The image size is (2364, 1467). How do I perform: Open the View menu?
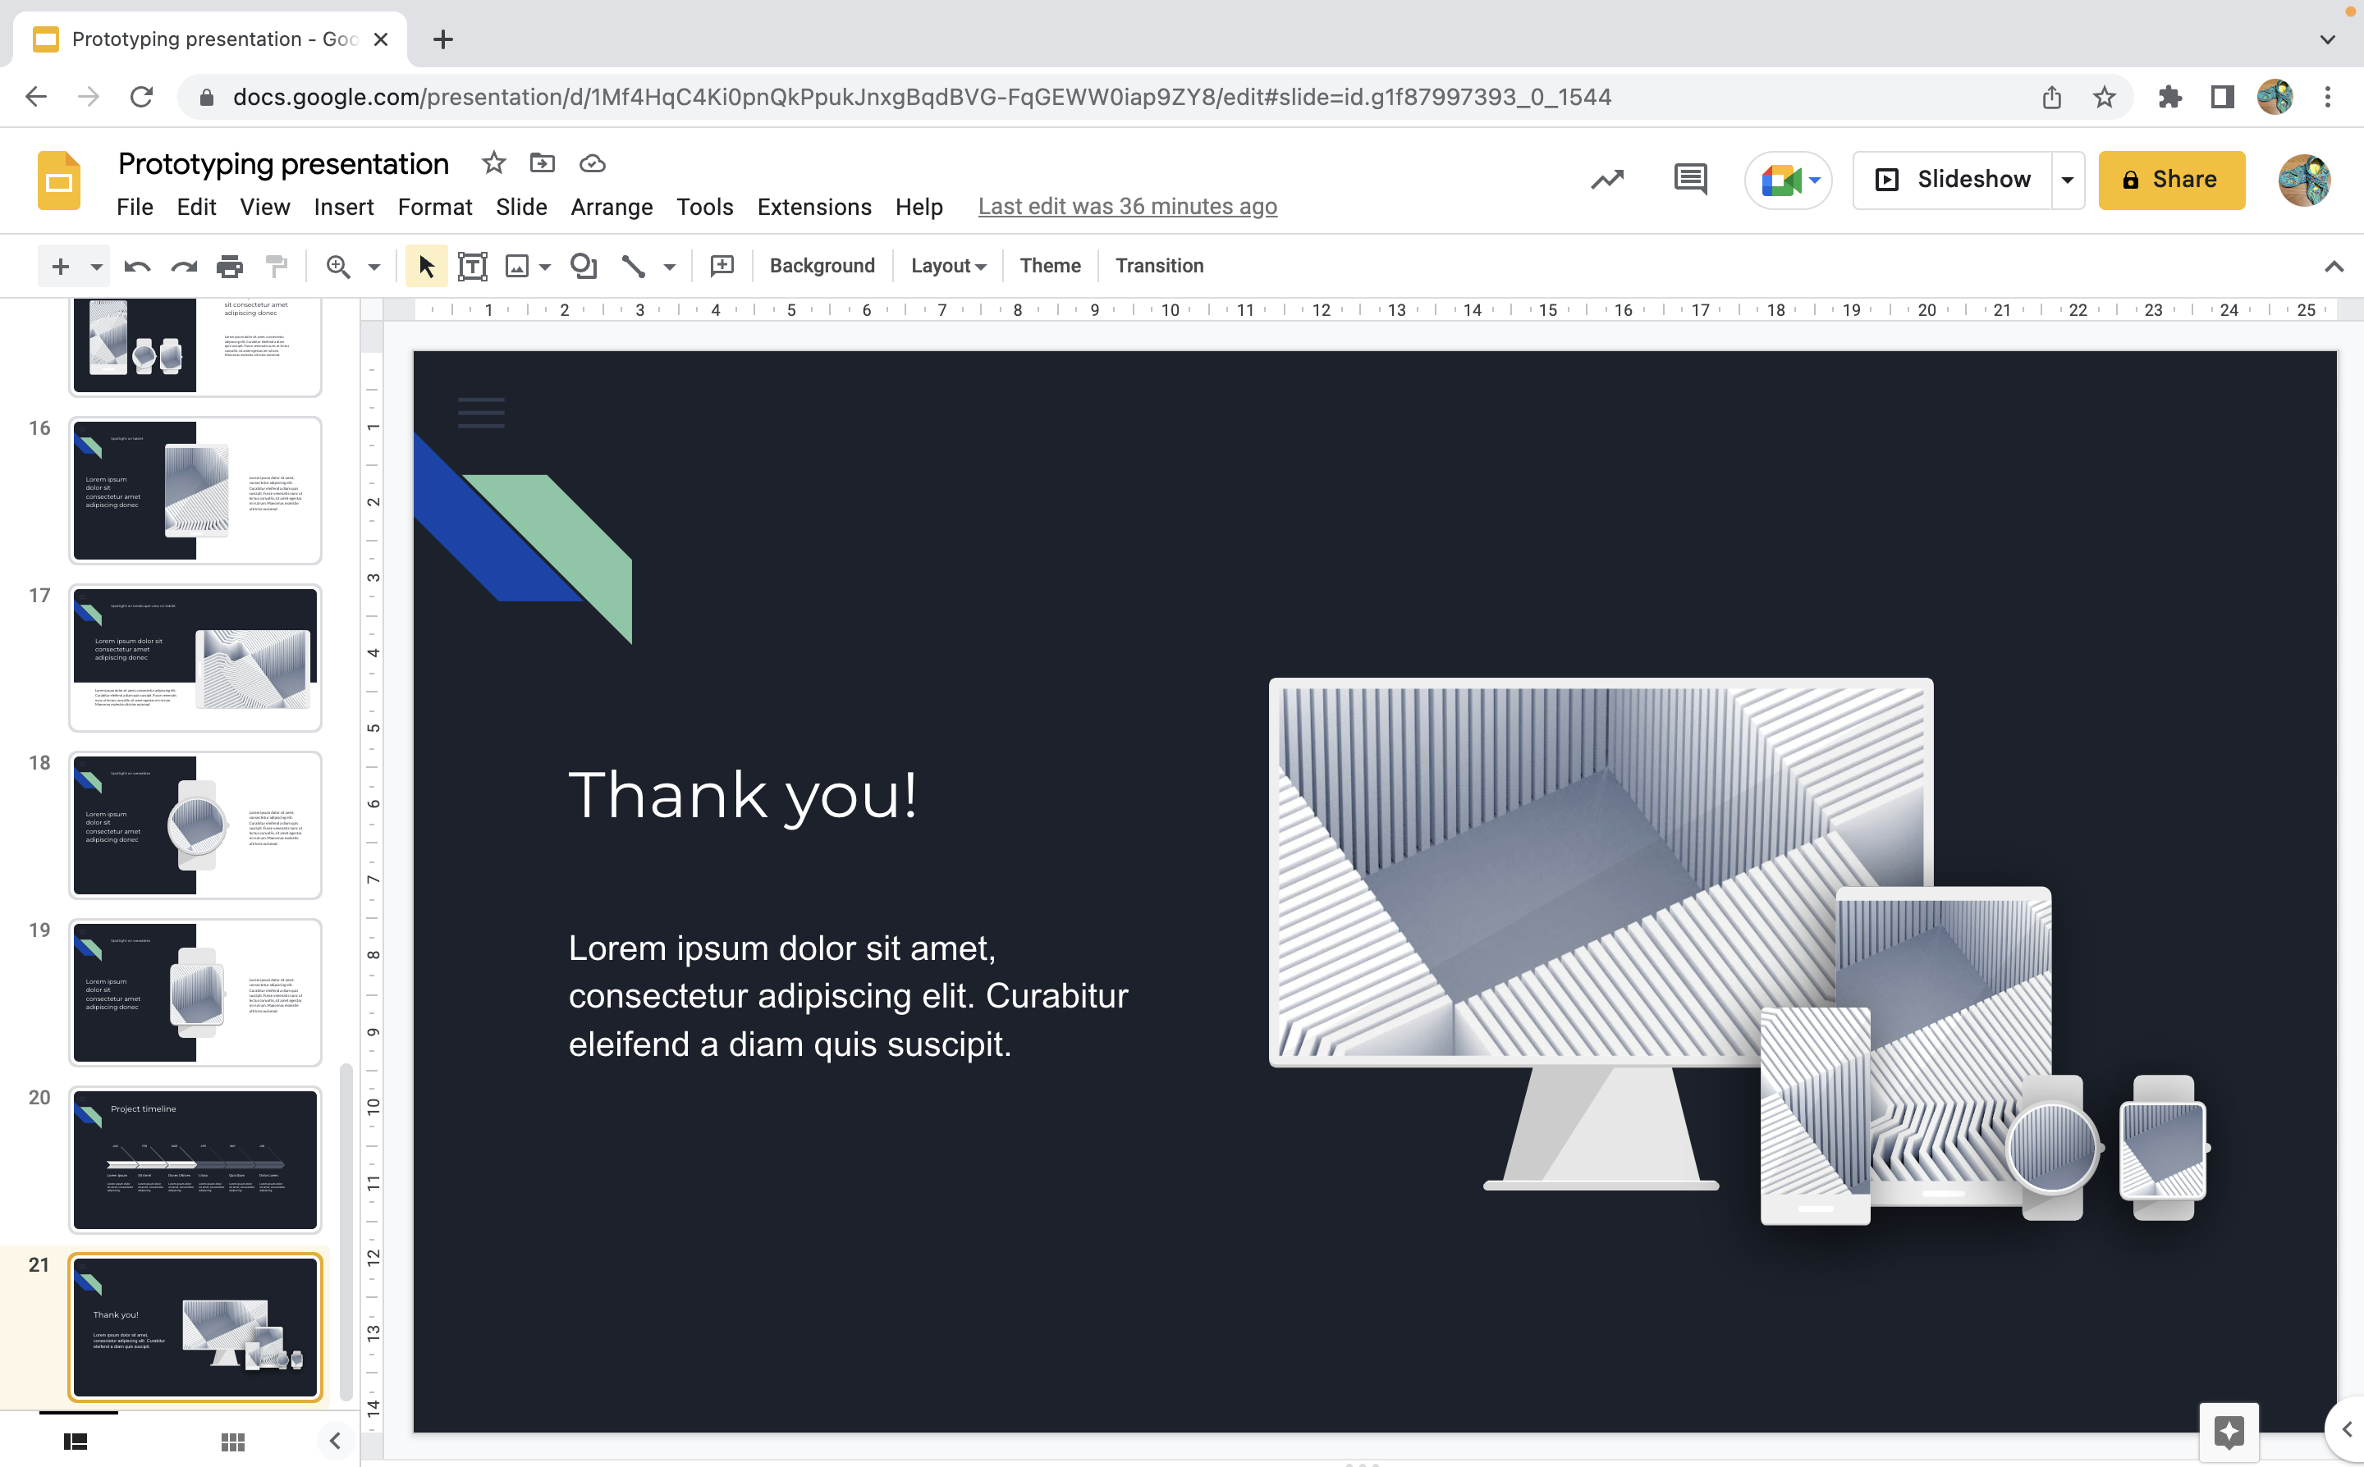click(265, 207)
